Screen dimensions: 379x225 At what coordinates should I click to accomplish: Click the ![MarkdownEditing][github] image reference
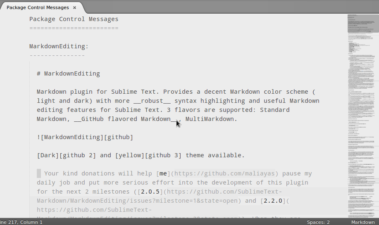(85, 137)
